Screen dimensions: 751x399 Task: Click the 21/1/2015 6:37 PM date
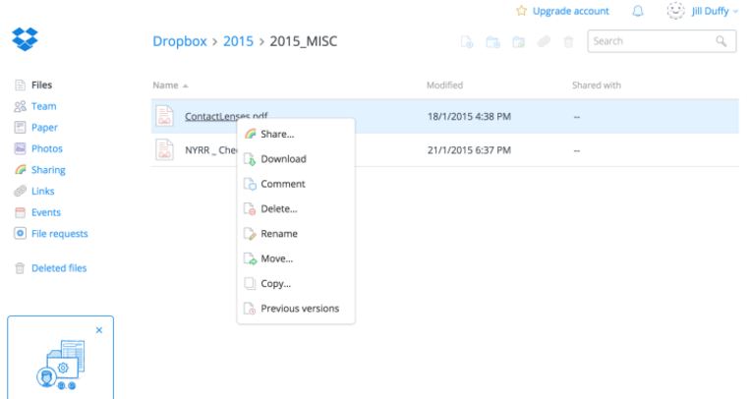[469, 150]
